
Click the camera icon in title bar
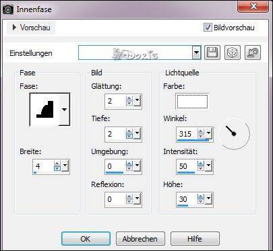[x=8, y=9]
